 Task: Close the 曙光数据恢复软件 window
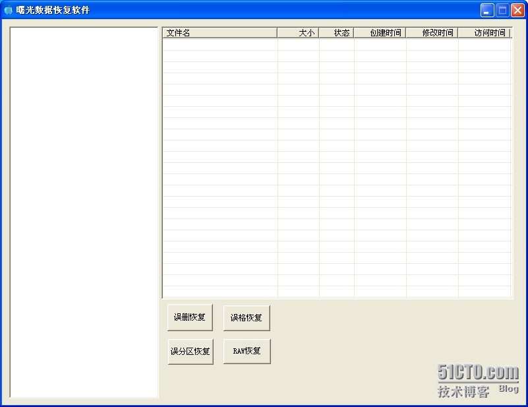click(517, 11)
